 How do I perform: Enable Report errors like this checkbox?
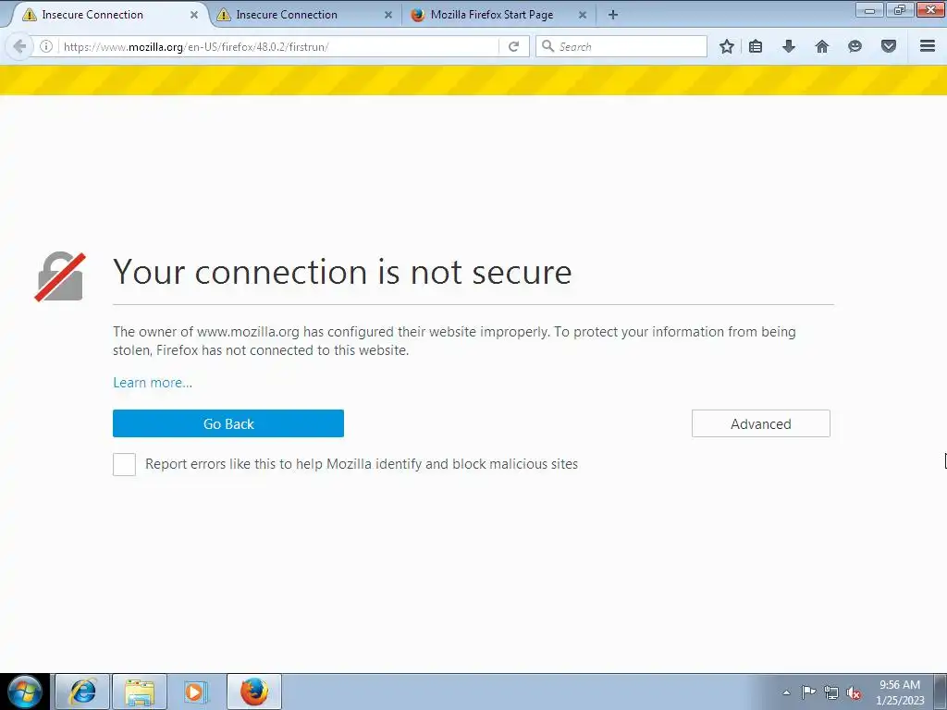125,464
